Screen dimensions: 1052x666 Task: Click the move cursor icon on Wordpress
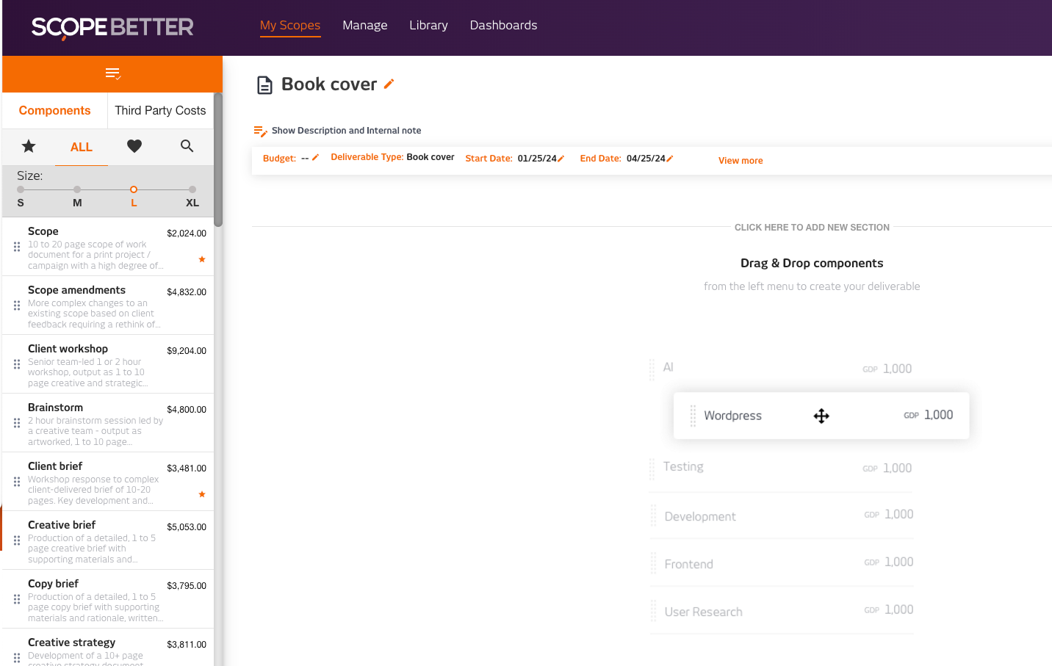click(821, 416)
